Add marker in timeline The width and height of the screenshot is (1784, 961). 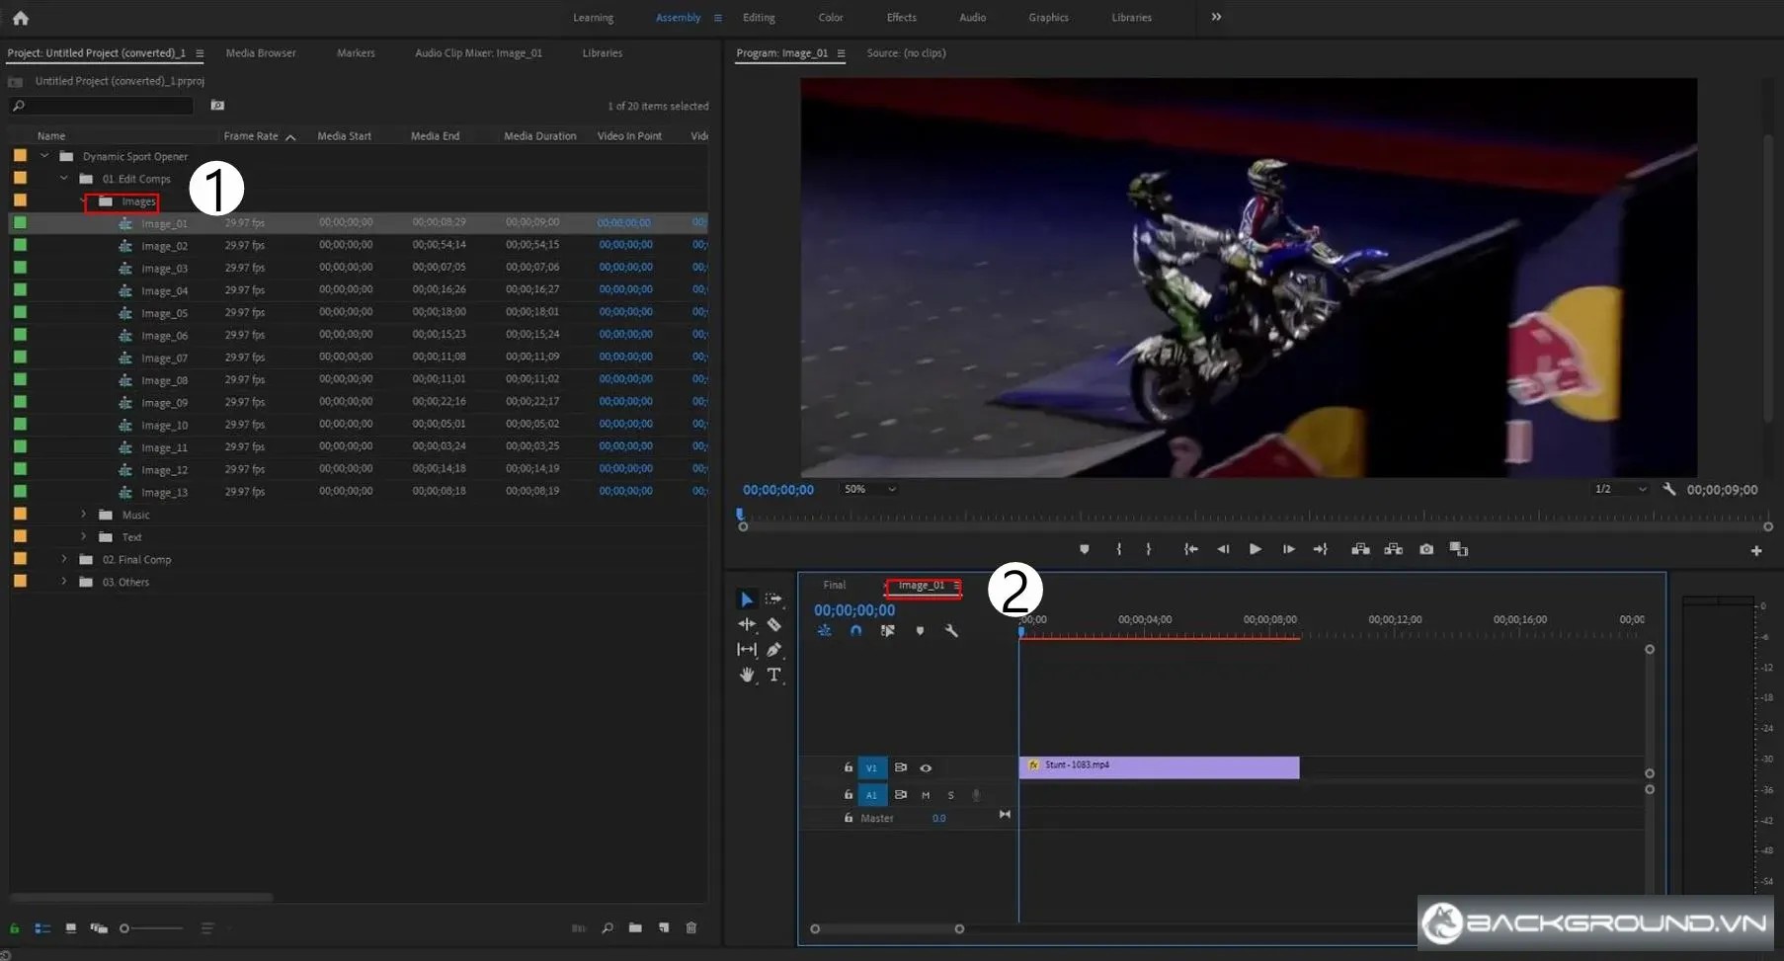[x=920, y=631]
